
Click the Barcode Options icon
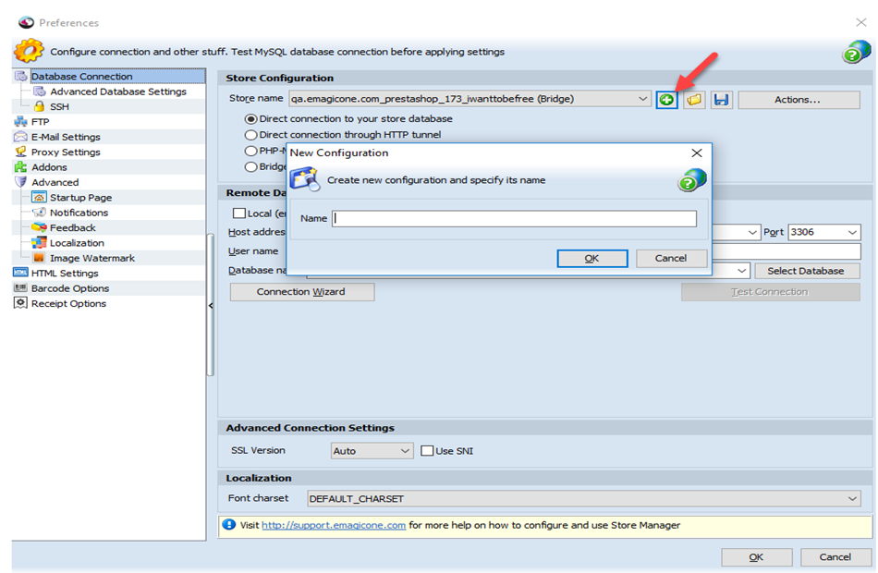coord(20,288)
